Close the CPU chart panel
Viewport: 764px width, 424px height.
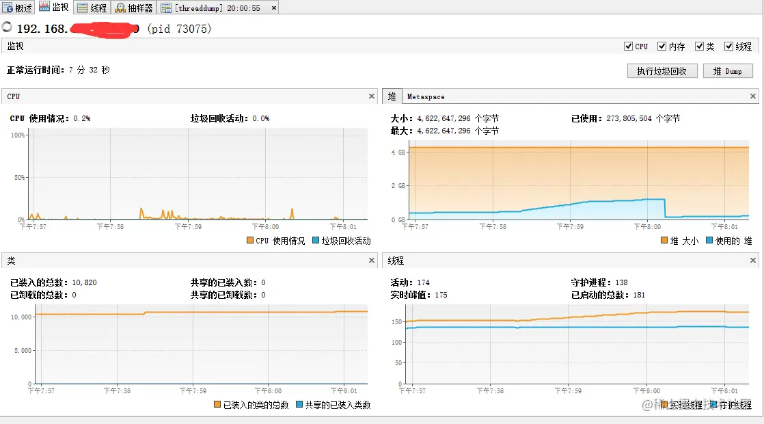tap(372, 96)
